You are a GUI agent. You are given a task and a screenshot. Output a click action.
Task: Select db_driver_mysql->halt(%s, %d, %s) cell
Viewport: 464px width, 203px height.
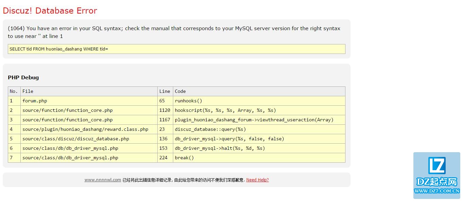pyautogui.click(x=259, y=148)
